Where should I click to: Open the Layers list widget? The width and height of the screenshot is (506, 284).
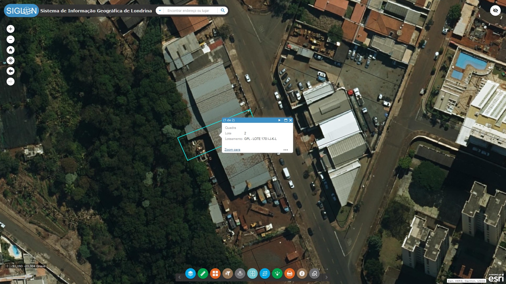[190, 273]
